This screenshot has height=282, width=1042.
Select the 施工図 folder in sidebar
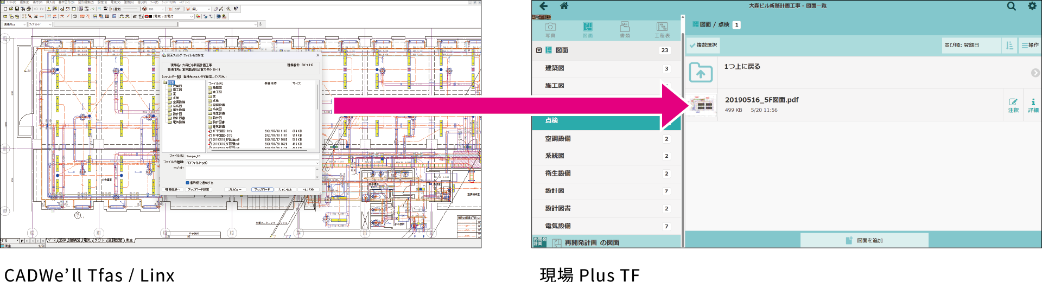[606, 86]
